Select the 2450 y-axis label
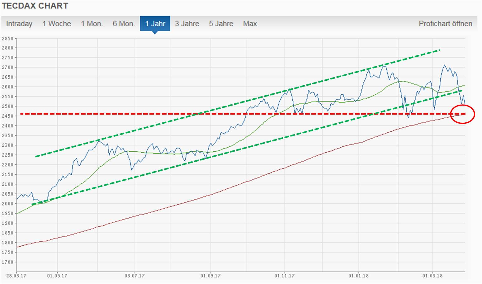This screenshot has width=482, height=284. coord(7,116)
